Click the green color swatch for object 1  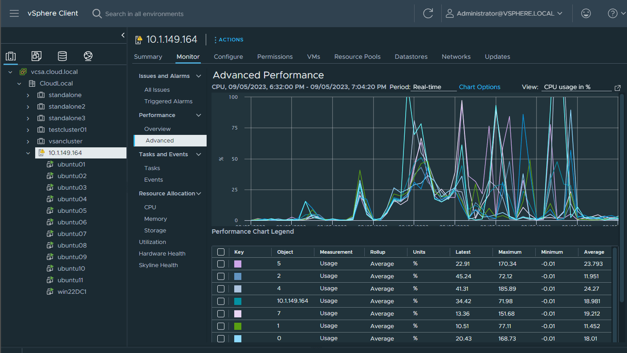click(x=238, y=326)
